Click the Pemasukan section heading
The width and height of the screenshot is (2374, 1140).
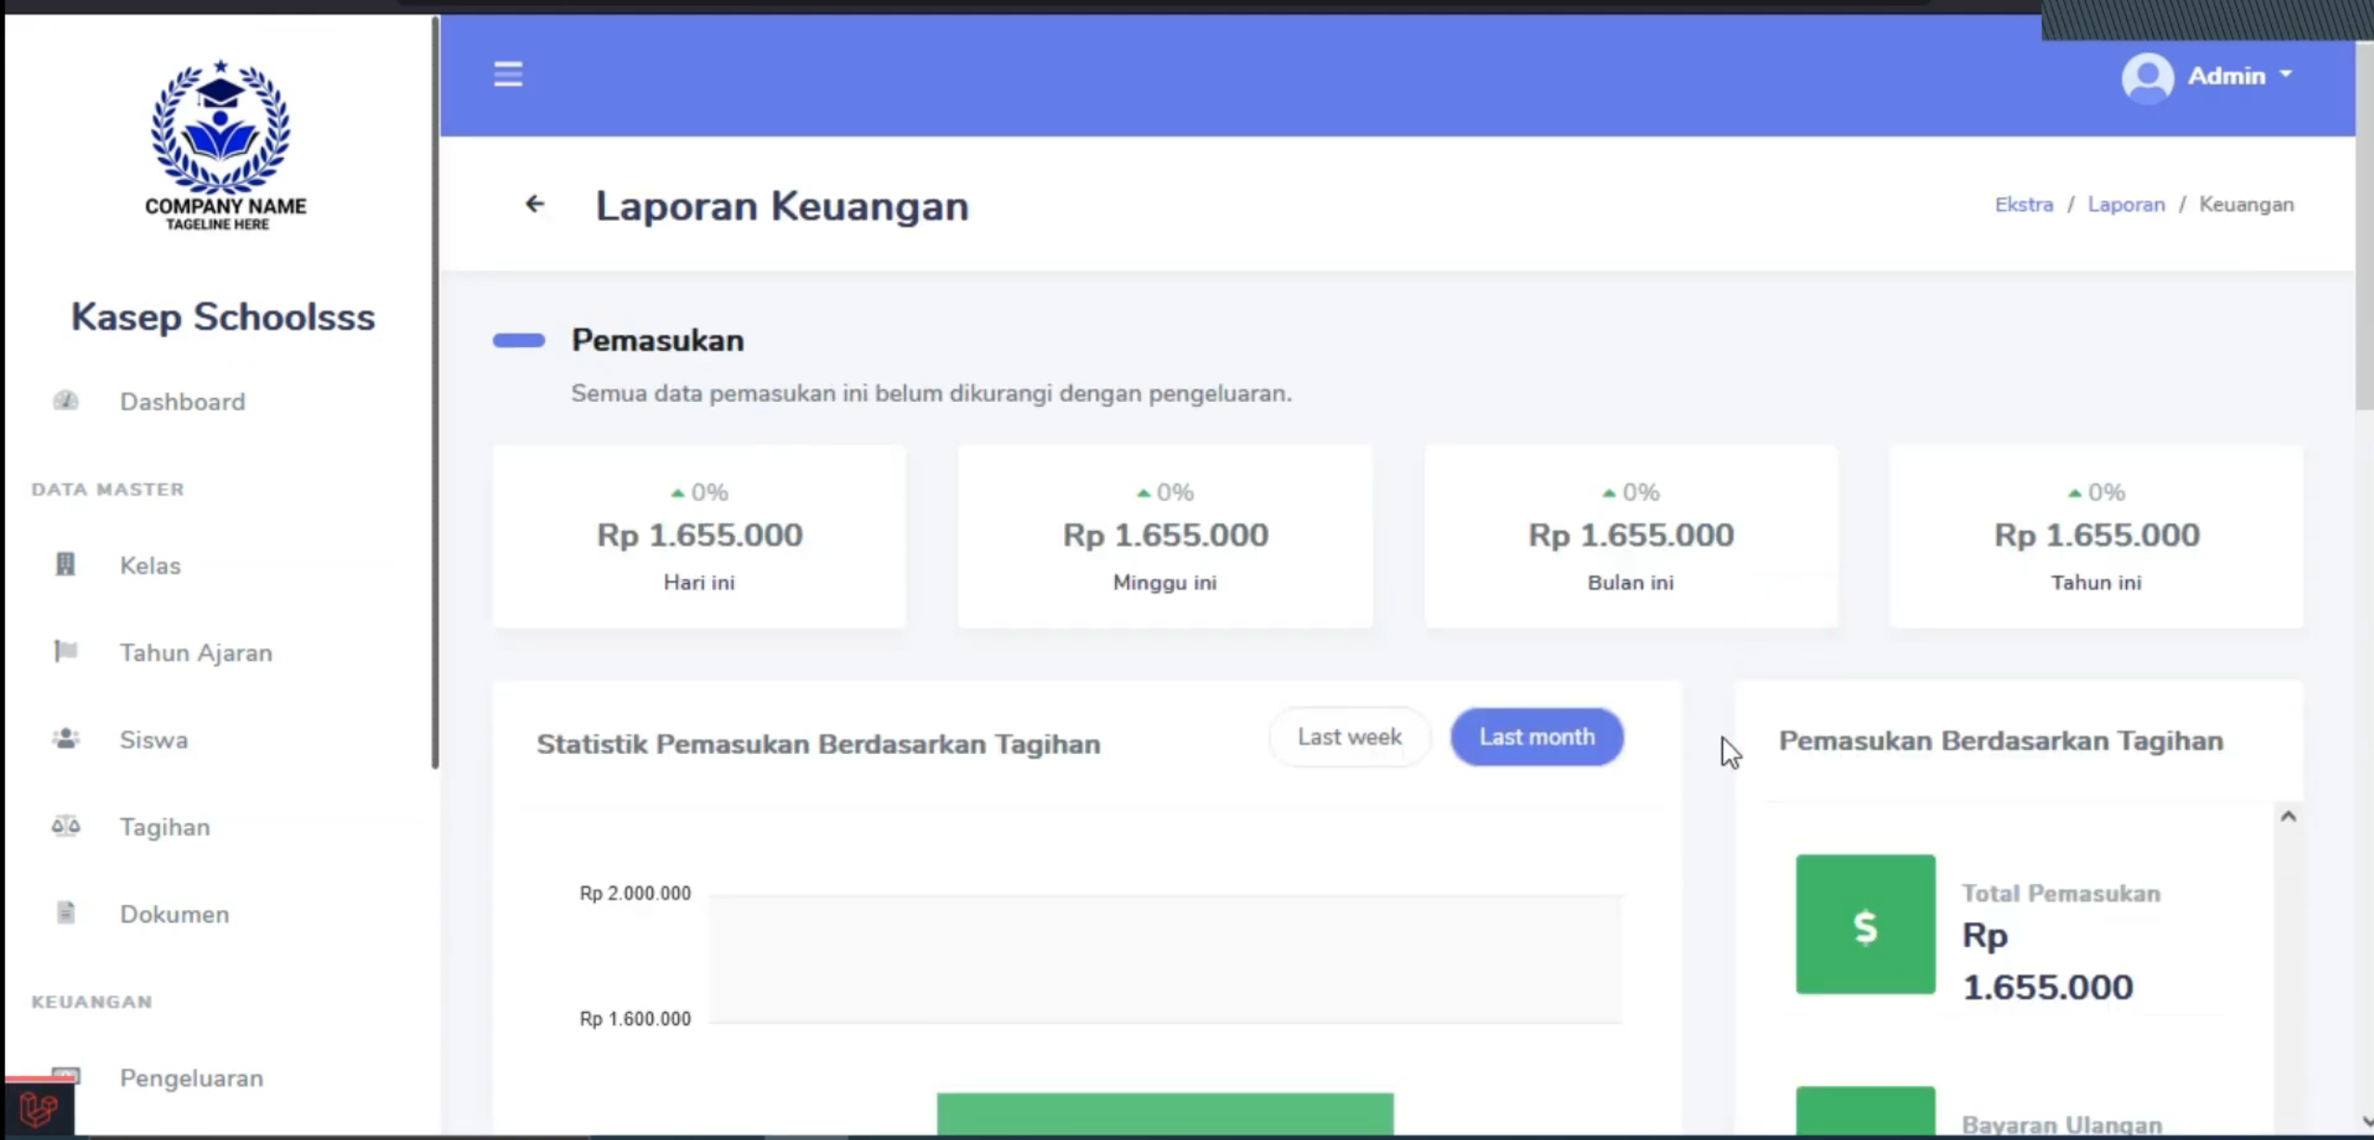coord(657,341)
